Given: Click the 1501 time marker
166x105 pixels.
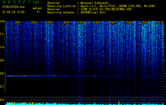Looking at the screenshot, I should pyautogui.click(x=18, y=22).
